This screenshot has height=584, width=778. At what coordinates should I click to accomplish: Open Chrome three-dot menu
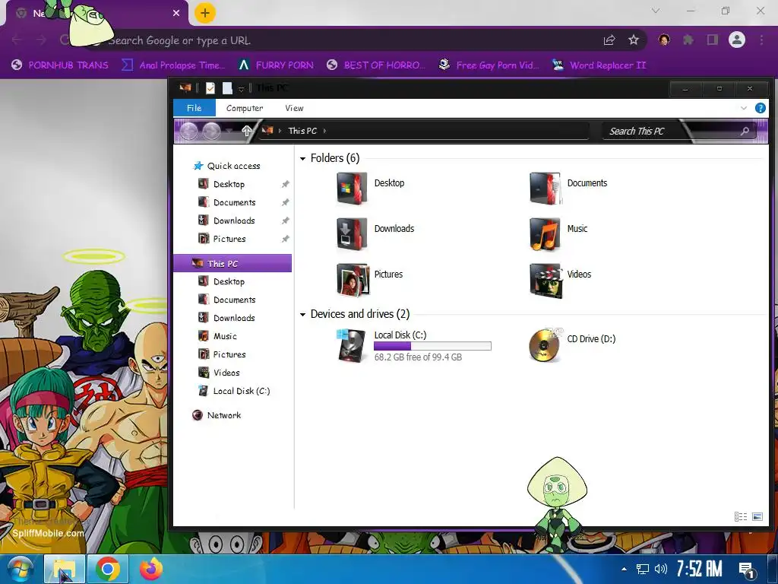[x=761, y=40]
